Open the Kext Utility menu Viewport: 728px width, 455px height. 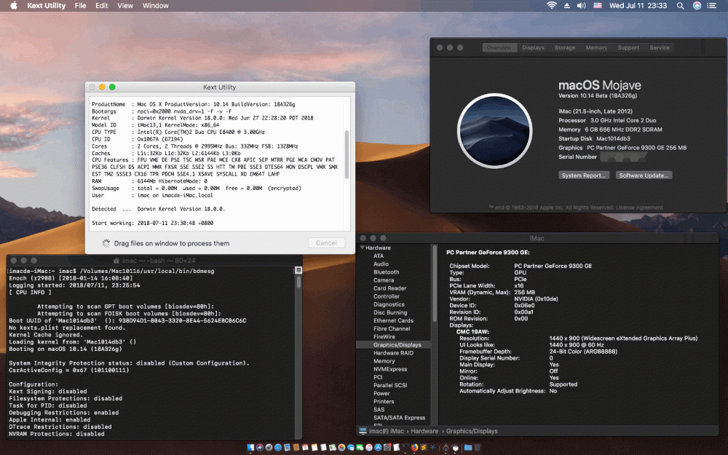[x=46, y=6]
